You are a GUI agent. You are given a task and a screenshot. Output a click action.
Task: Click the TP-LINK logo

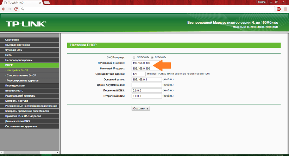[x=25, y=24]
